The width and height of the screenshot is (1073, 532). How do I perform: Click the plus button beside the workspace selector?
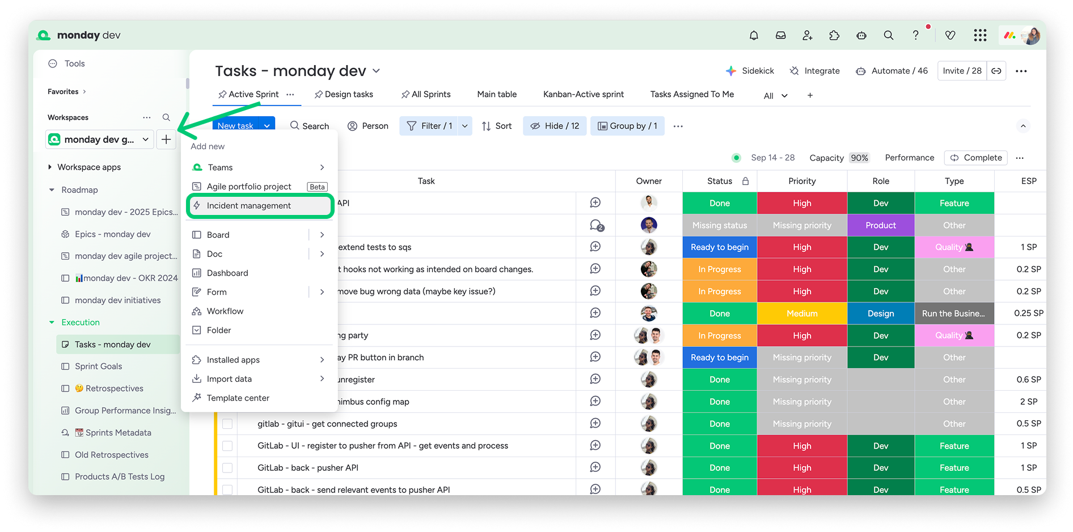tap(166, 140)
